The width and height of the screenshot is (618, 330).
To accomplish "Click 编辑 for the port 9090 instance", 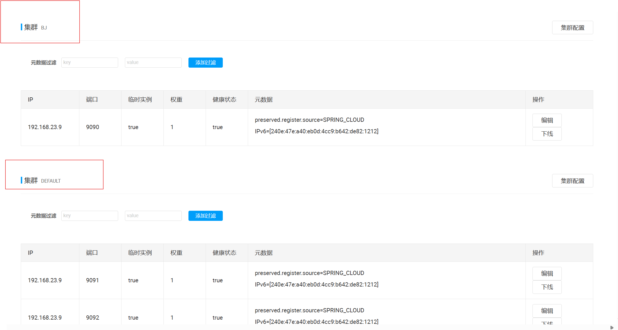I will (x=547, y=120).
